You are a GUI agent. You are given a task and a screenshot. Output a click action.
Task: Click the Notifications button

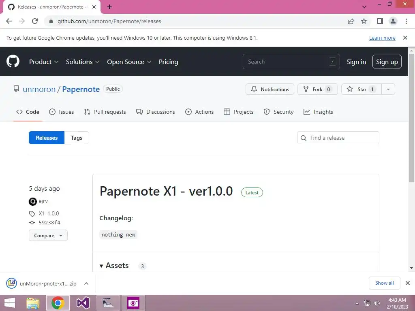[x=270, y=89]
